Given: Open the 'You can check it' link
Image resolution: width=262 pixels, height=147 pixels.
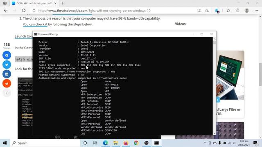Looking at the screenshot, I should [x=35, y=24].
